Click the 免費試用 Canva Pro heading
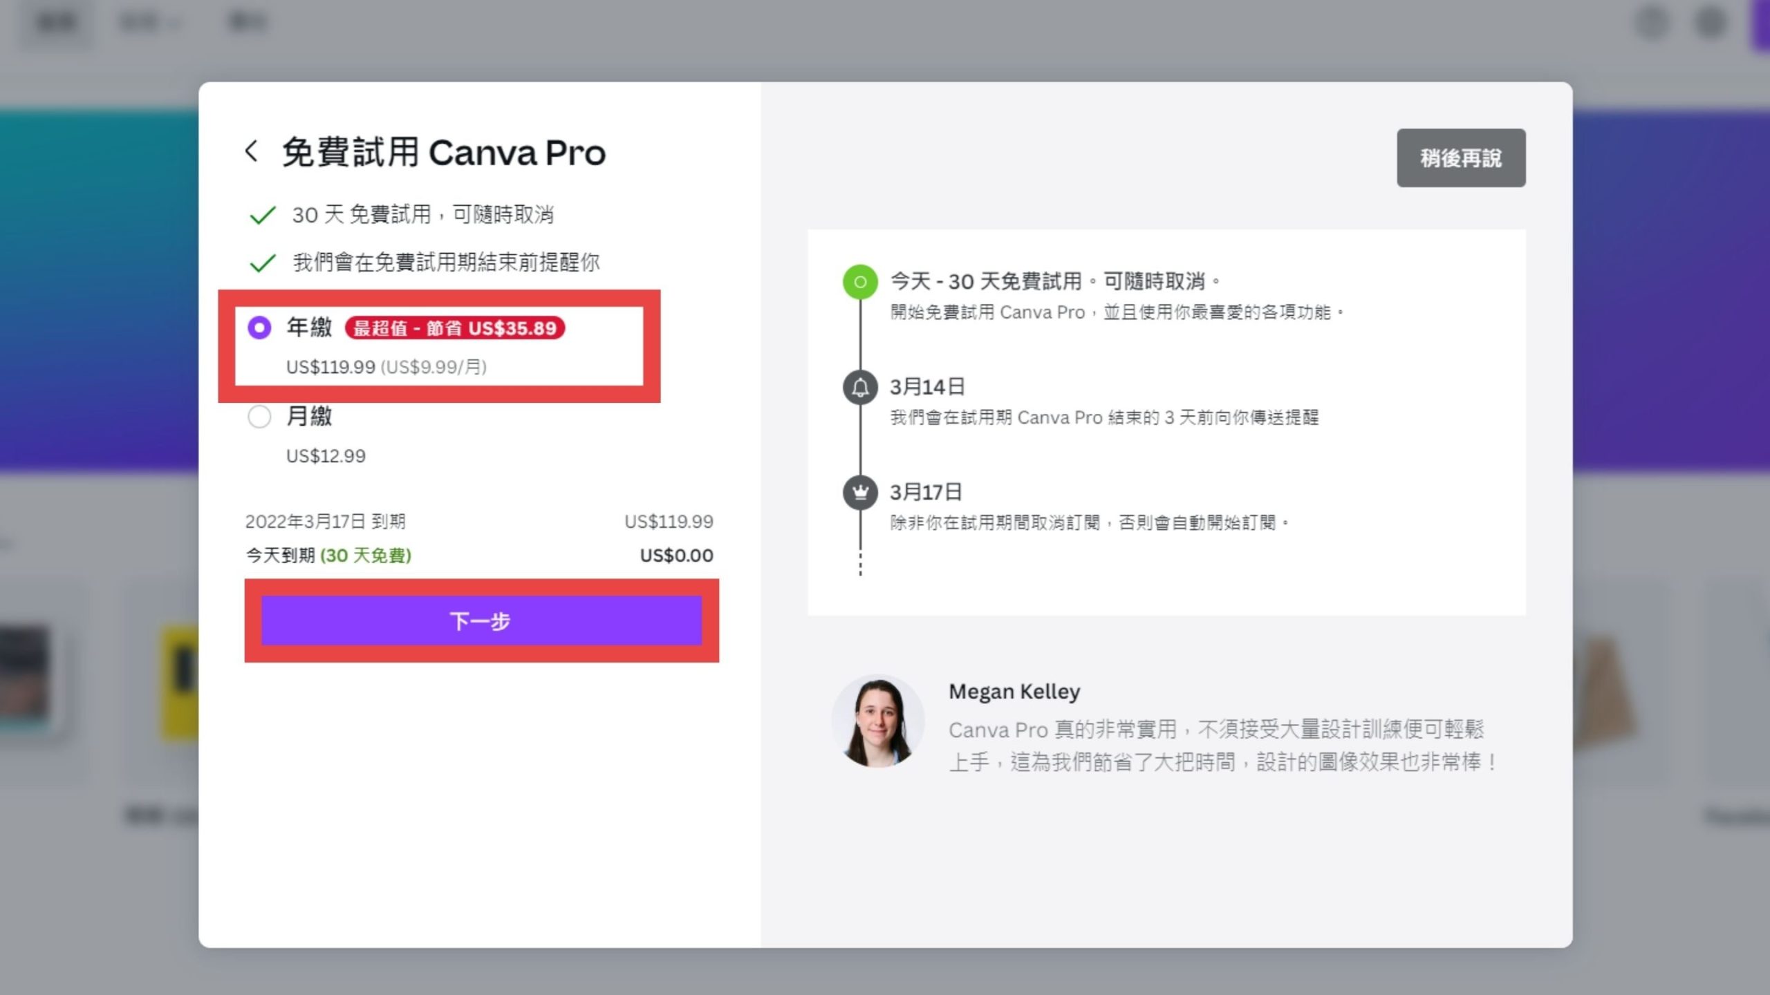 (444, 152)
